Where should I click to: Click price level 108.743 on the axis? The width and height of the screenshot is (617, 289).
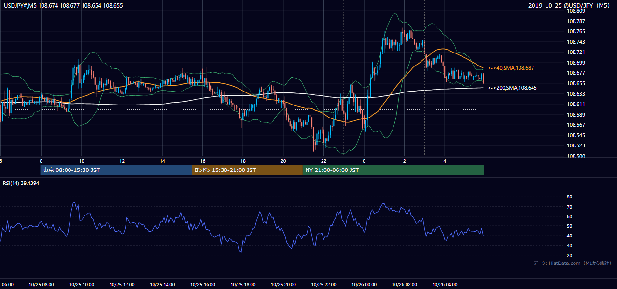tap(575, 42)
